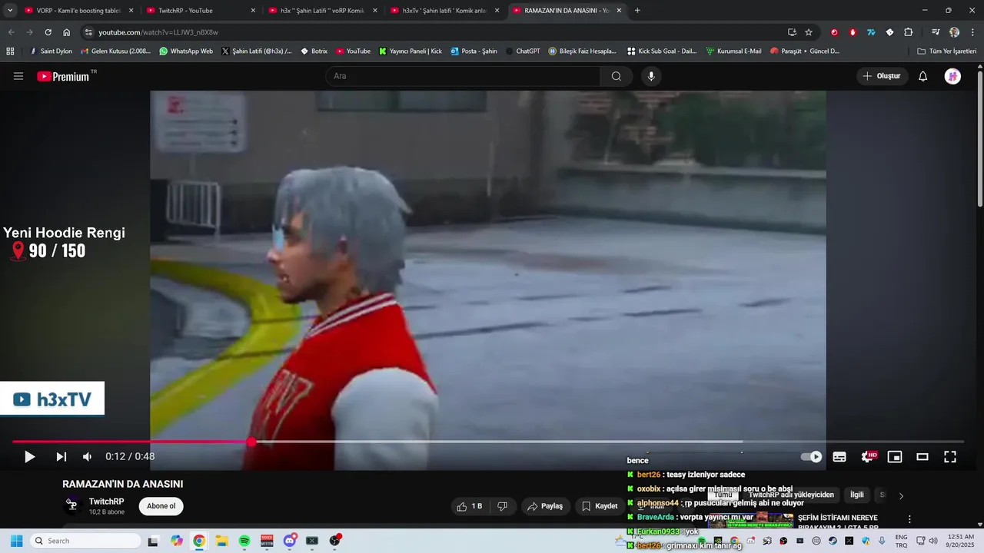Screen dimensions: 984x553
Task: Save the video with Kaydet
Action: (x=599, y=506)
